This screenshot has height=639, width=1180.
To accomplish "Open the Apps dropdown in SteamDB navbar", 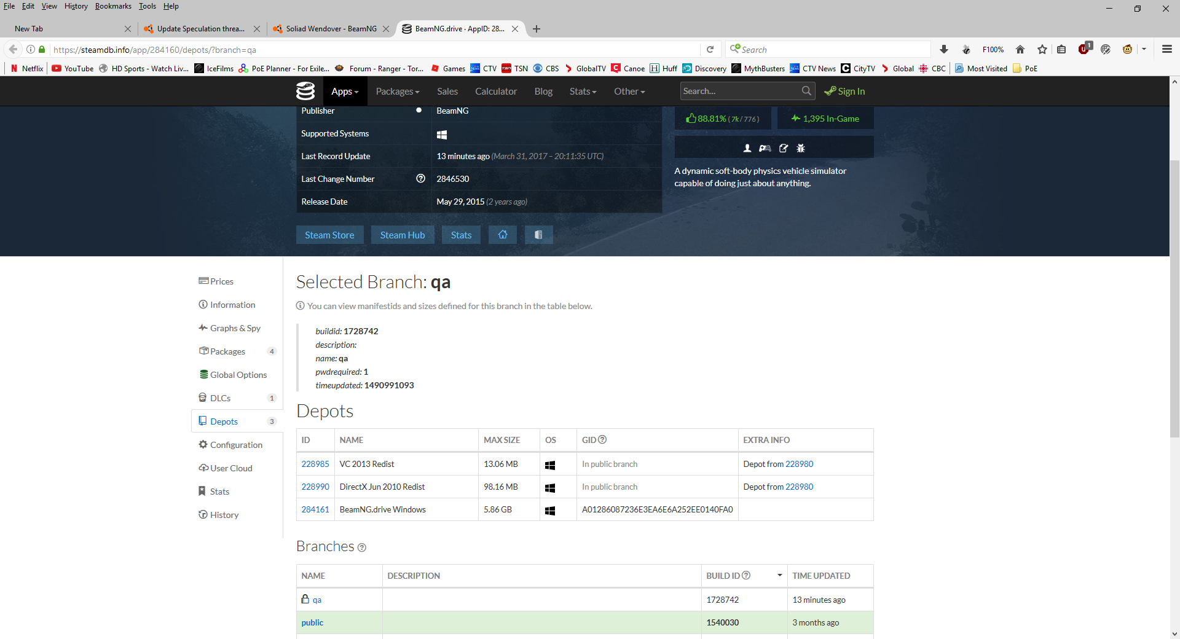I will [x=345, y=91].
